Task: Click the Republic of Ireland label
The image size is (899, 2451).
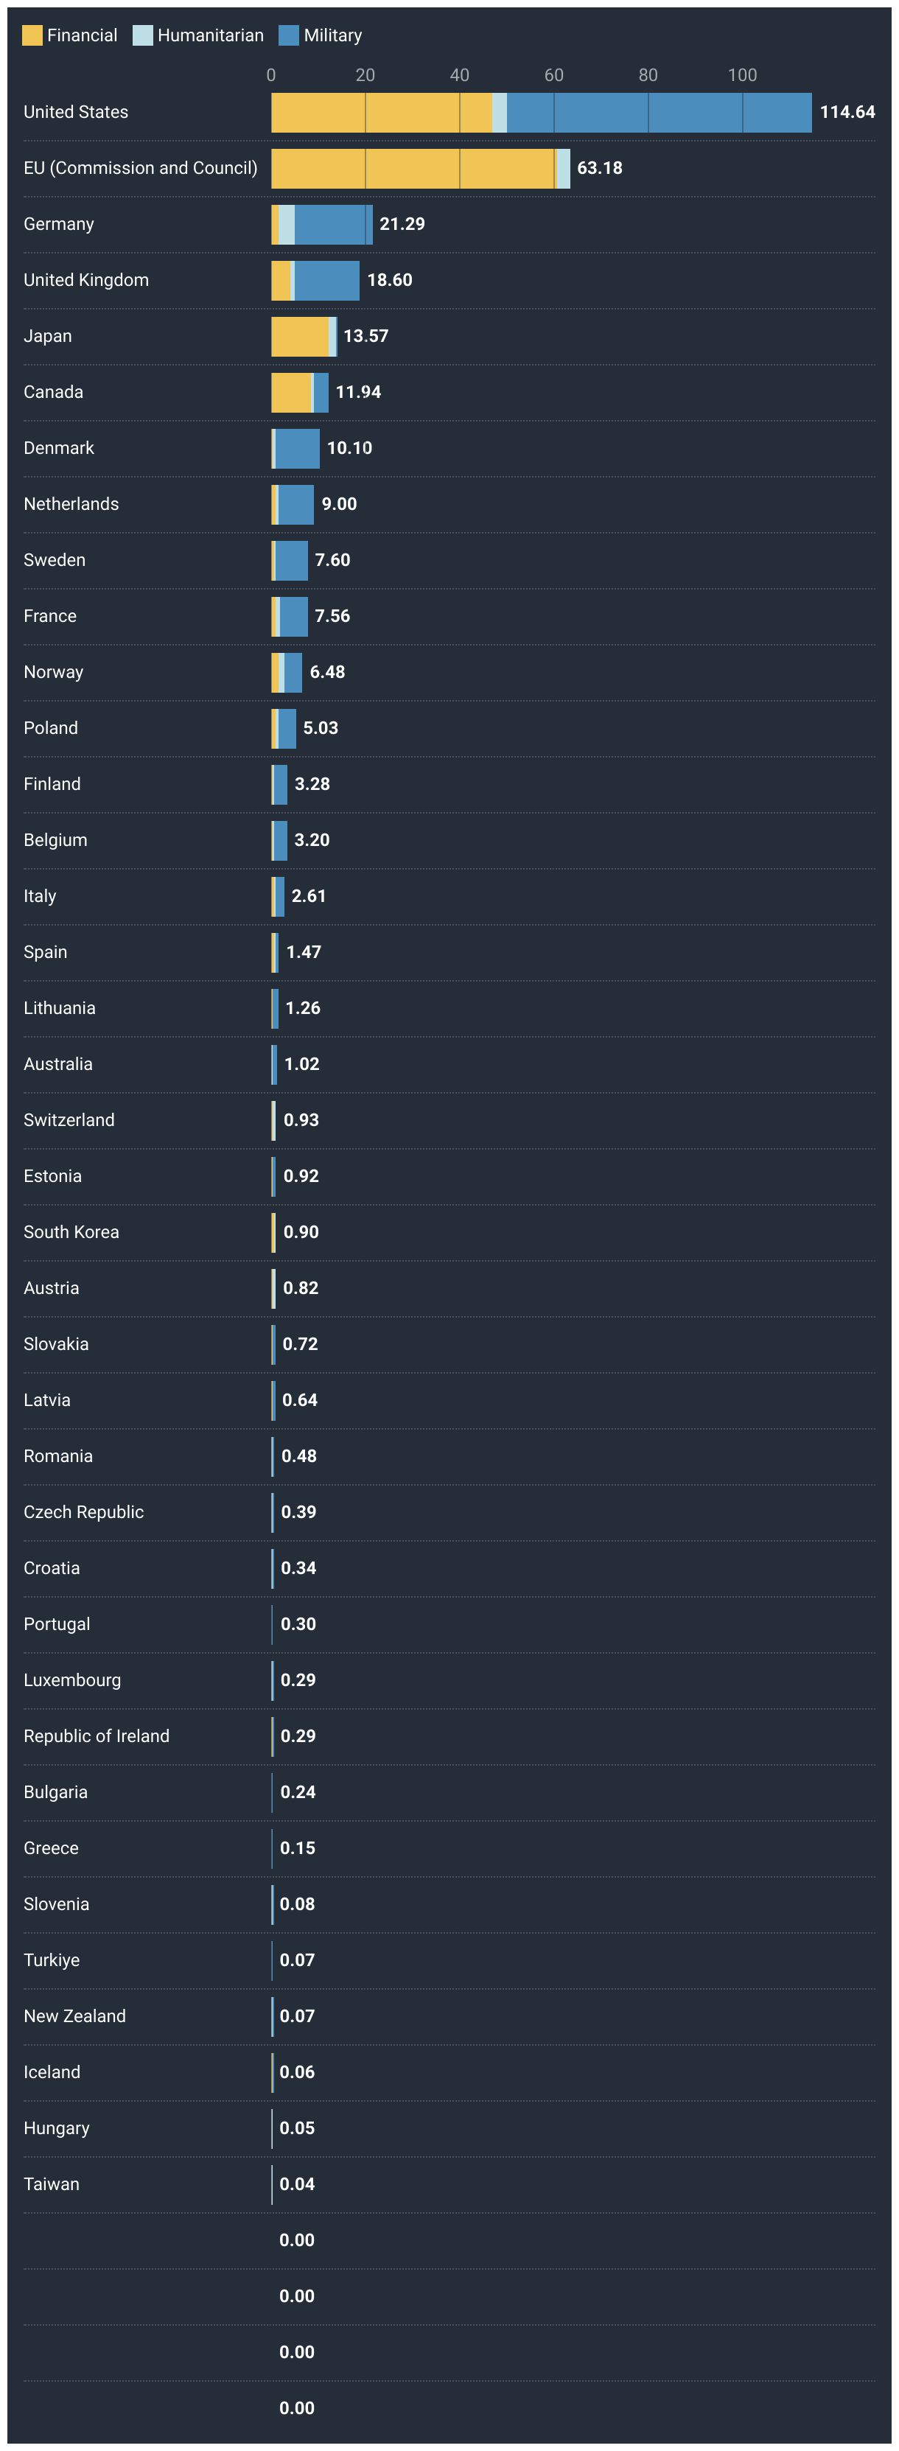Action: point(96,1736)
